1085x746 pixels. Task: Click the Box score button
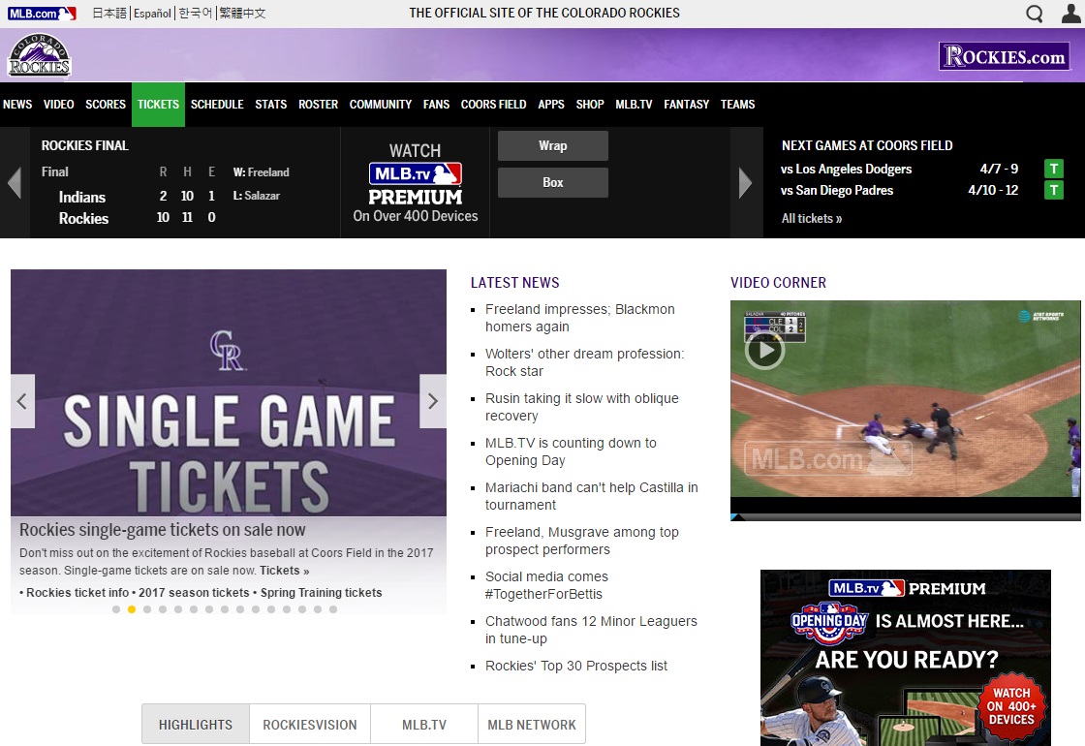(x=553, y=183)
